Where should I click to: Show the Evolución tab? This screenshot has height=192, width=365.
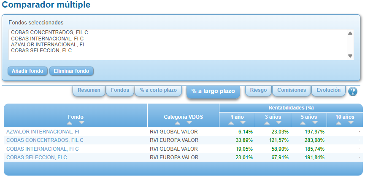328,90
